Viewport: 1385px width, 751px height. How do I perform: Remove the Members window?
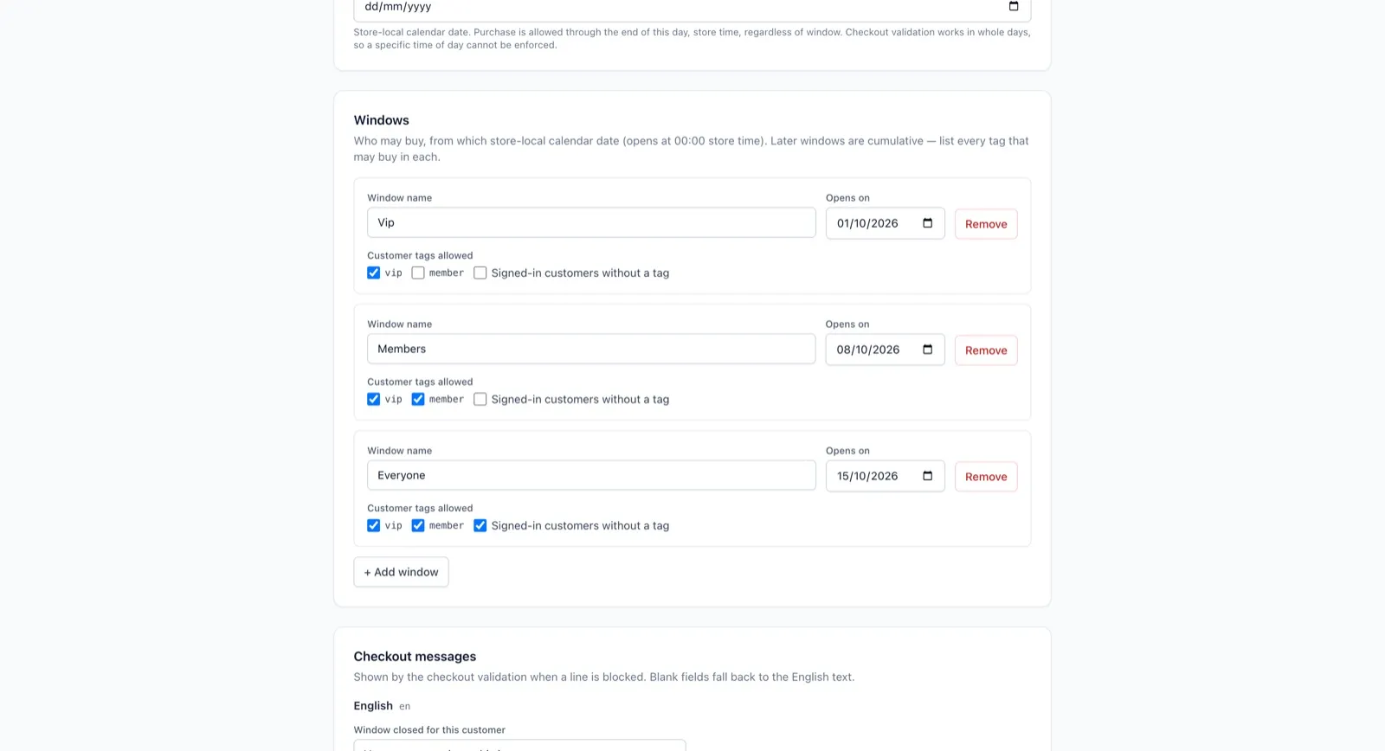coord(986,350)
